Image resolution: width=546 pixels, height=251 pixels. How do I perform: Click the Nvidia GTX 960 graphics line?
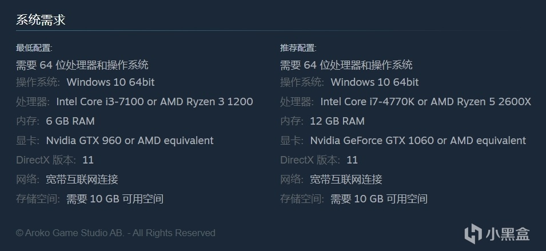point(130,141)
